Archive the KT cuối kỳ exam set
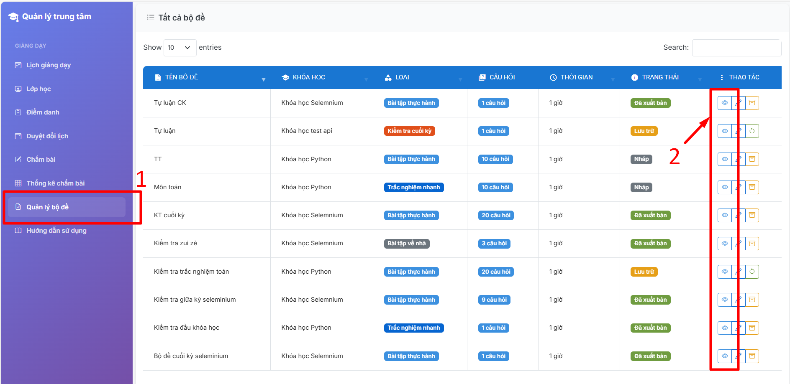The width and height of the screenshot is (790, 384). point(752,215)
